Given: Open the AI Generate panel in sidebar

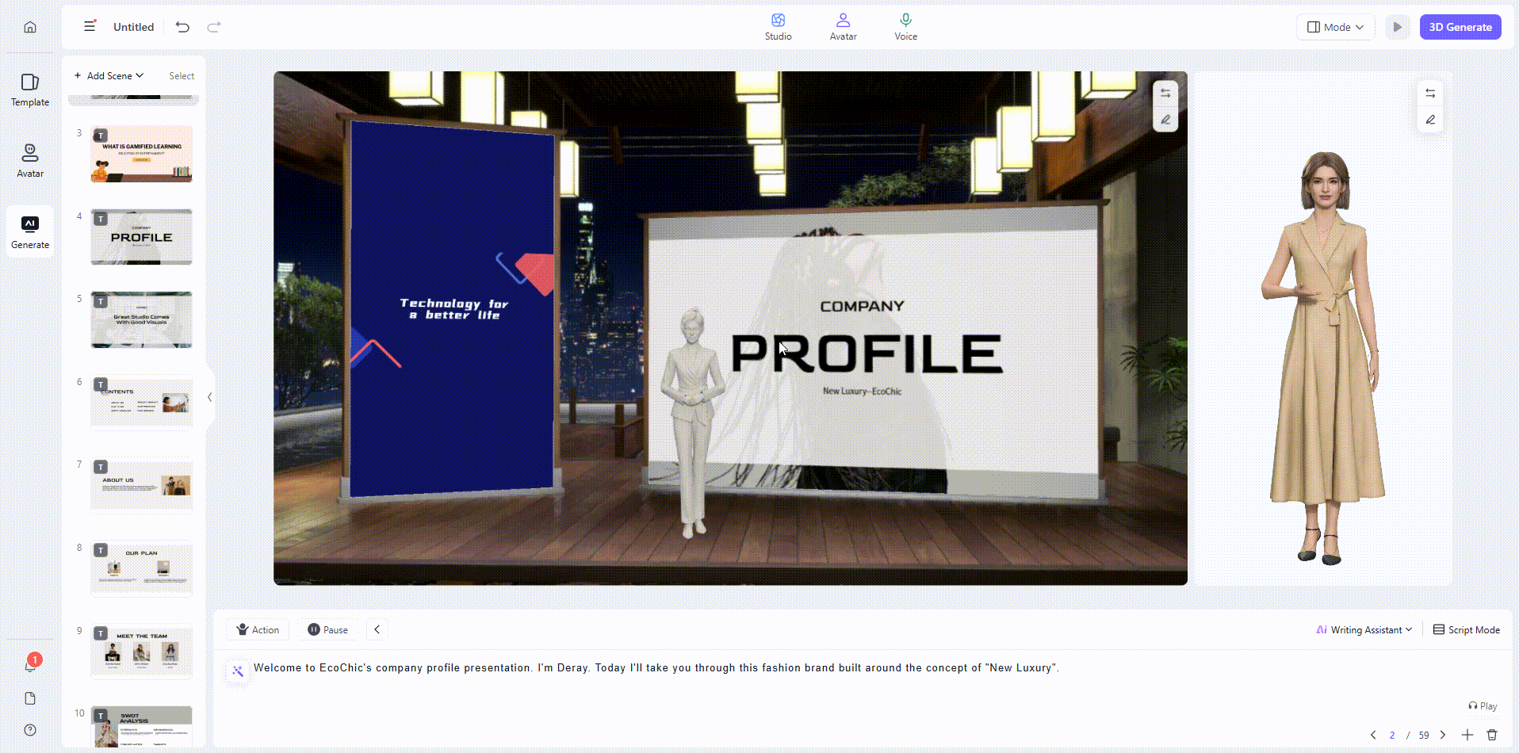Looking at the screenshot, I should pyautogui.click(x=30, y=232).
